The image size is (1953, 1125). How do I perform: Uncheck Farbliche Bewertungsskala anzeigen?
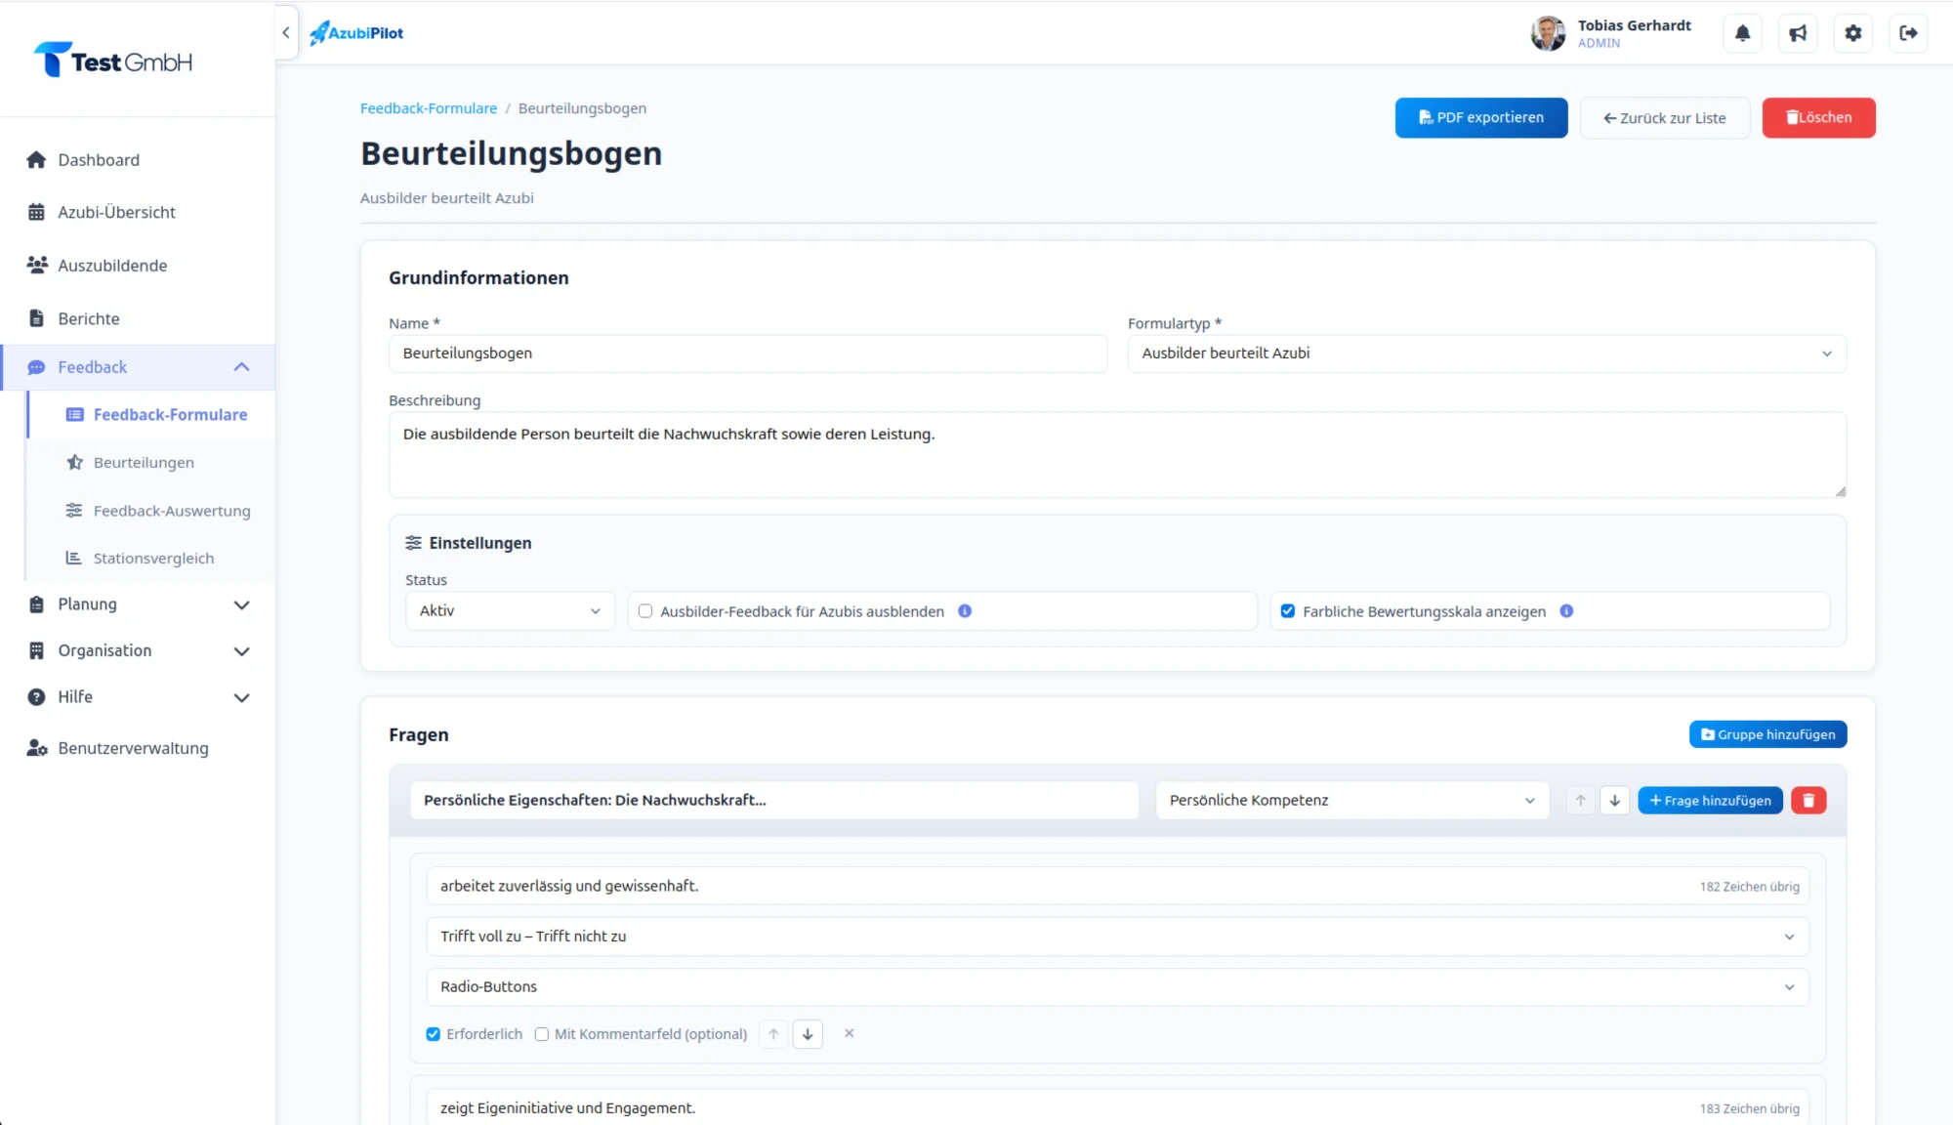pyautogui.click(x=1288, y=611)
